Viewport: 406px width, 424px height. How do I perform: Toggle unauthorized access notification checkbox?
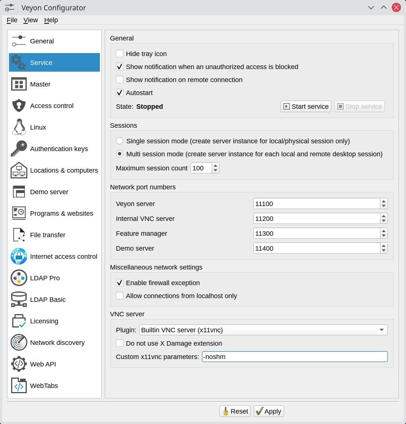(x=120, y=66)
